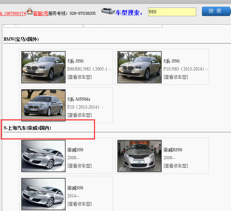Image resolution: width=231 pixels, height=211 pixels.
Task: Click the 5系-M550dx model title
Action: [x=79, y=99]
